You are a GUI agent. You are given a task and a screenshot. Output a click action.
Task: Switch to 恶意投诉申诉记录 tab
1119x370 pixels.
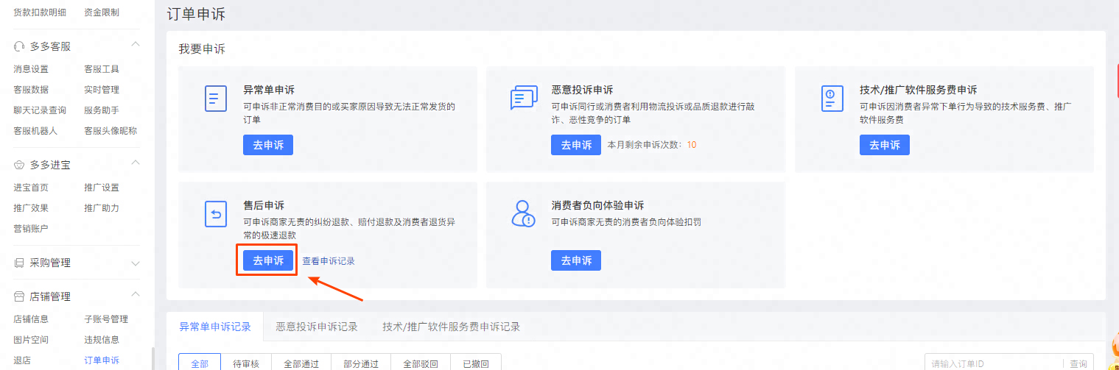[317, 327]
